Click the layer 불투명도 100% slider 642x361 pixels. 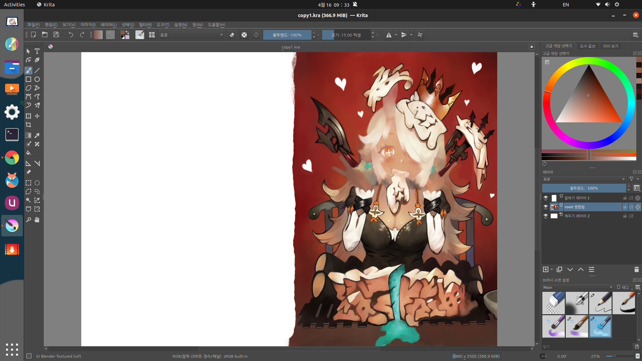tap(584, 188)
